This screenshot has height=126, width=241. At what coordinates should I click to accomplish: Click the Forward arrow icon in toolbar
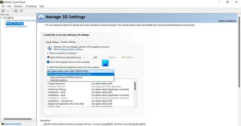[x=16, y=11]
